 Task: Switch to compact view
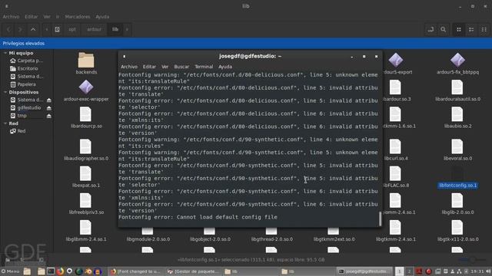[484, 29]
